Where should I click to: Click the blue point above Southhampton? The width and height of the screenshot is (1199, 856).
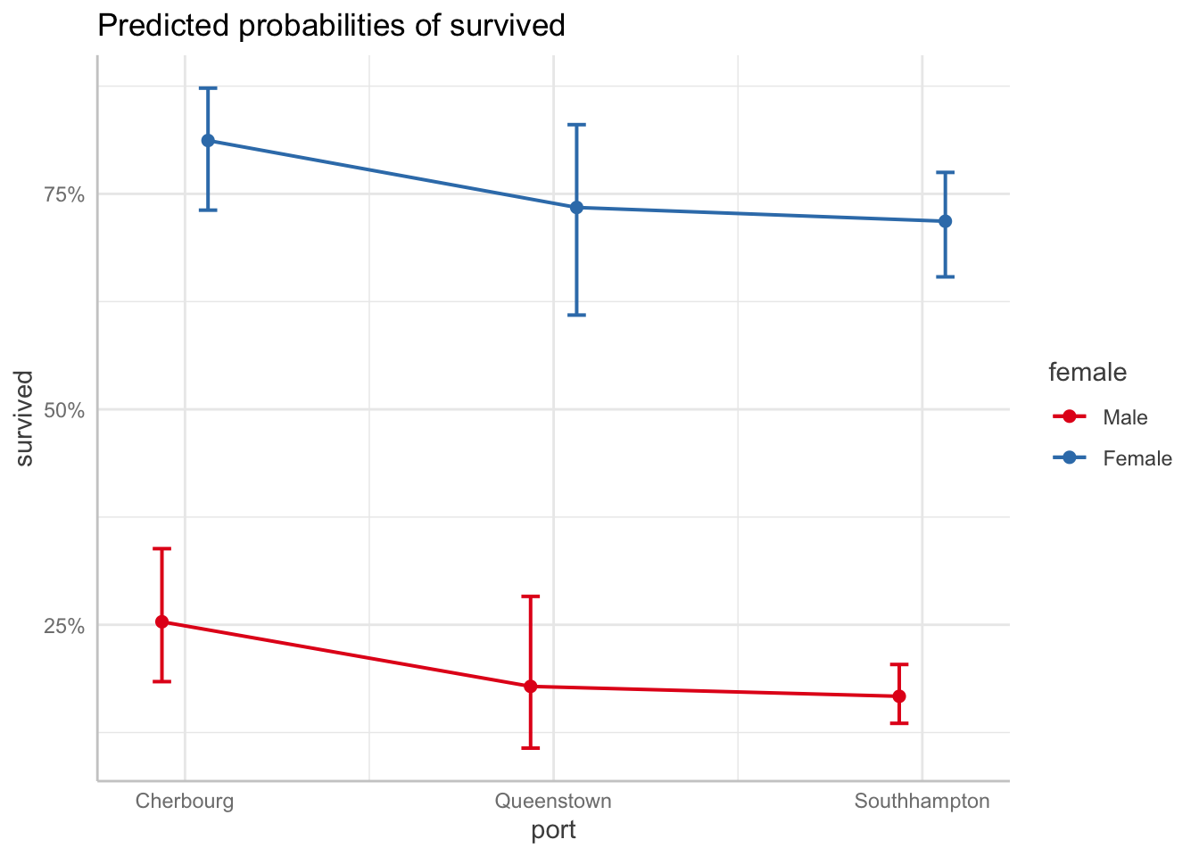pyautogui.click(x=945, y=221)
